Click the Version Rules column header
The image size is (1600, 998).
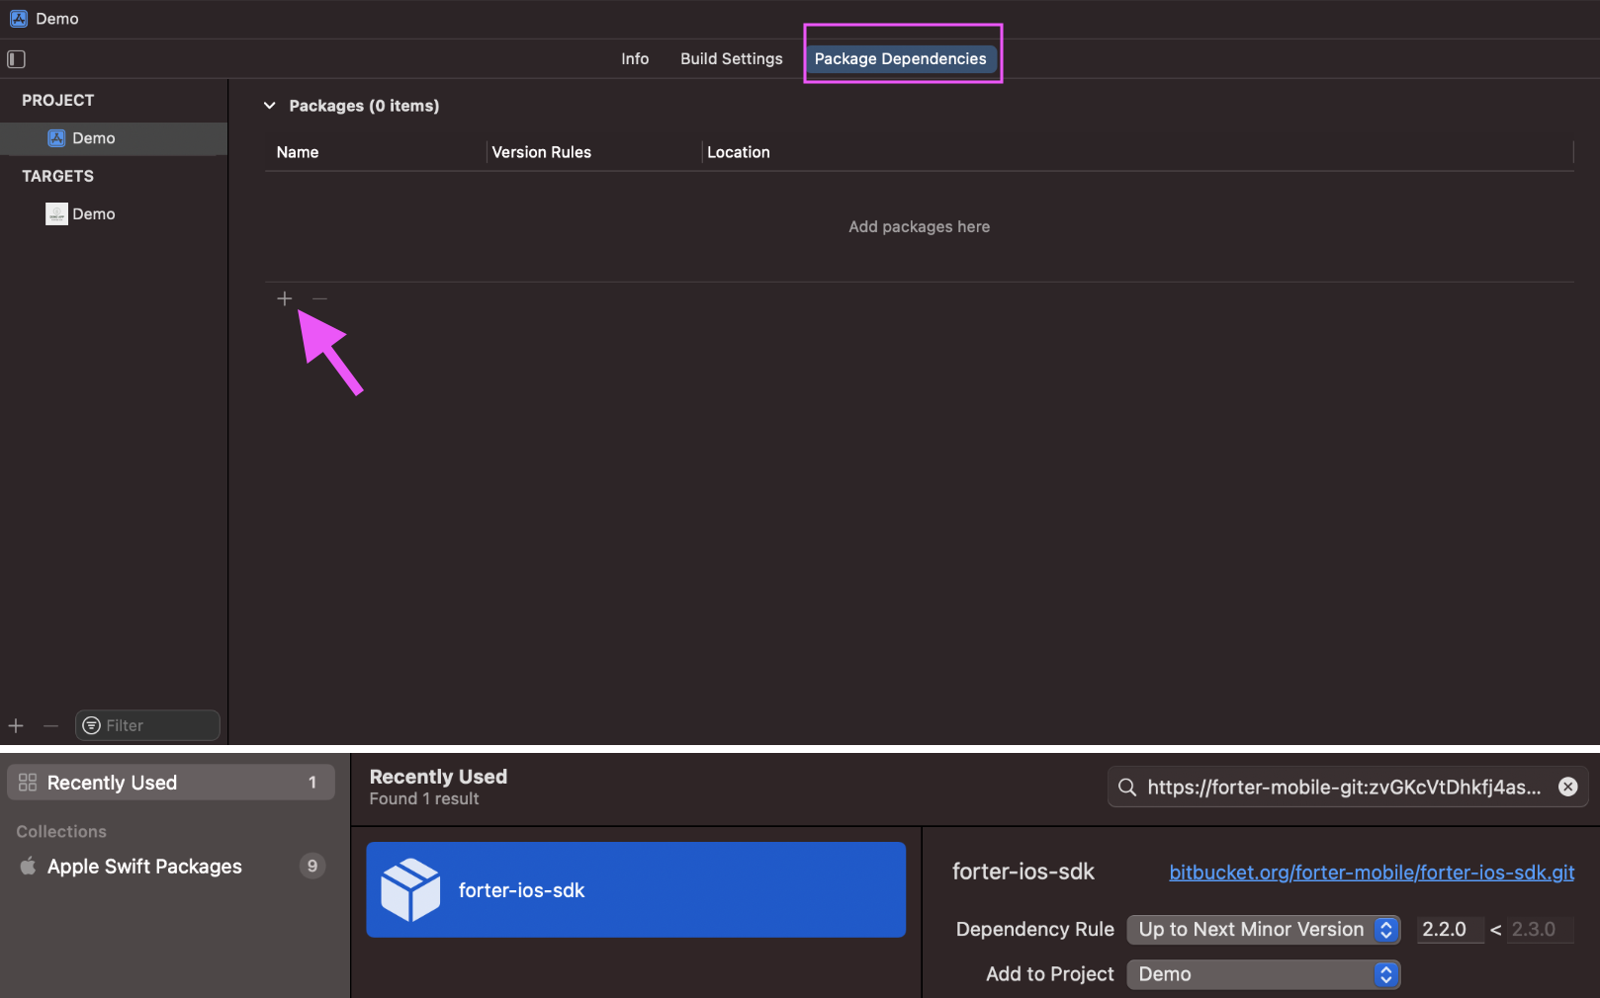[x=542, y=152]
